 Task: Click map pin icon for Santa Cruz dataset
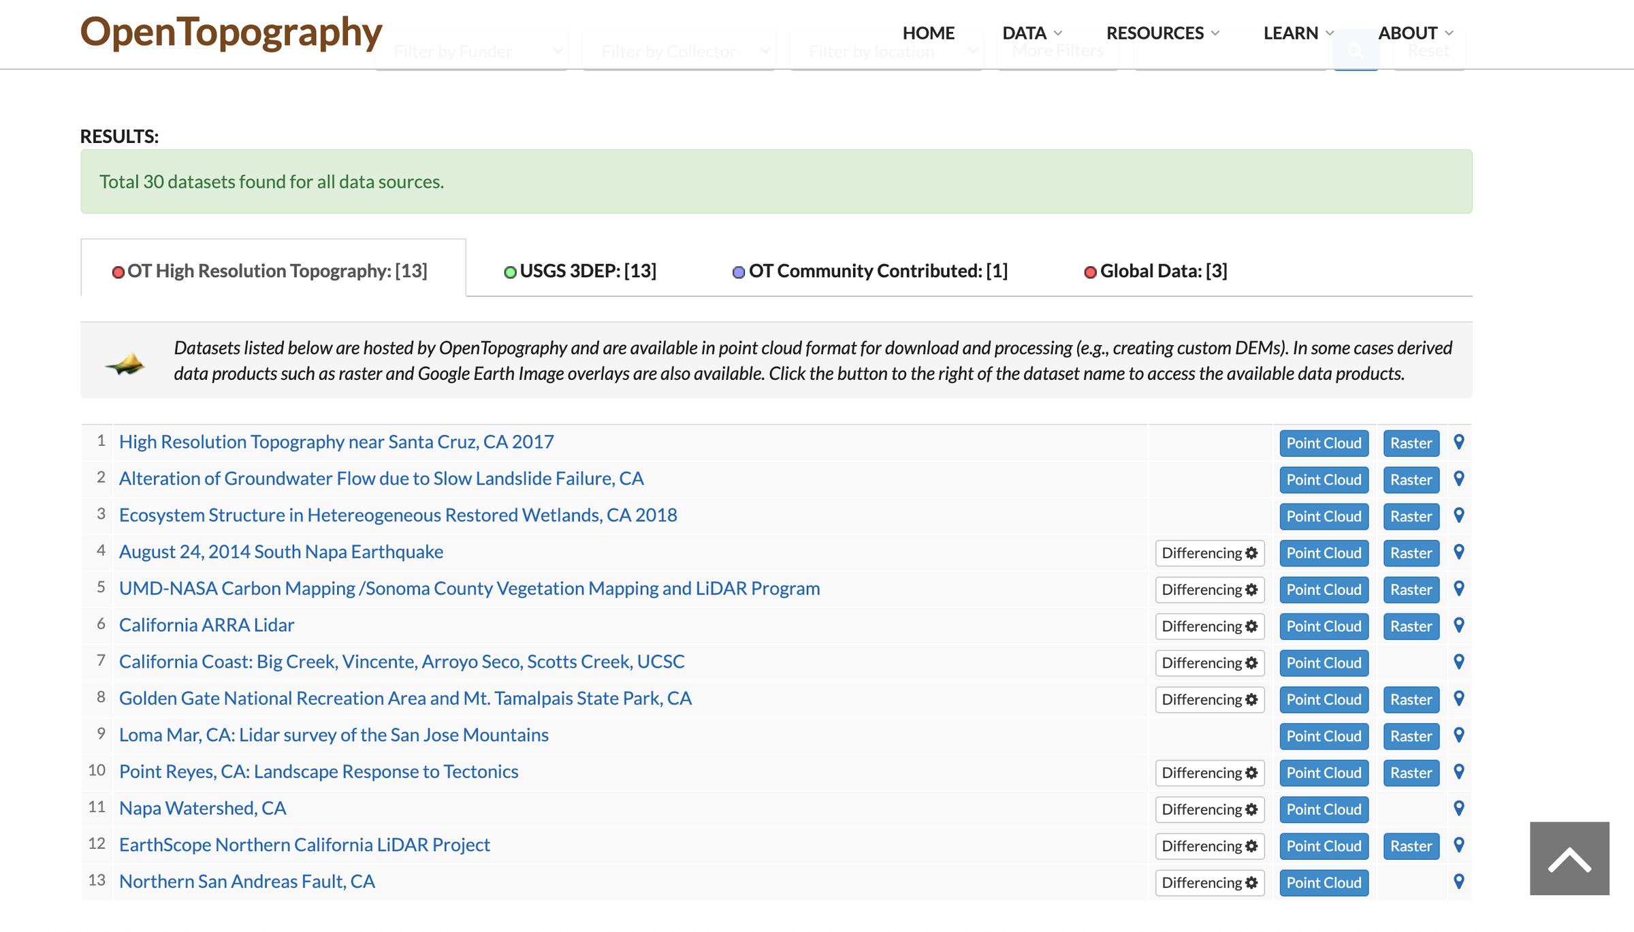pyautogui.click(x=1458, y=442)
